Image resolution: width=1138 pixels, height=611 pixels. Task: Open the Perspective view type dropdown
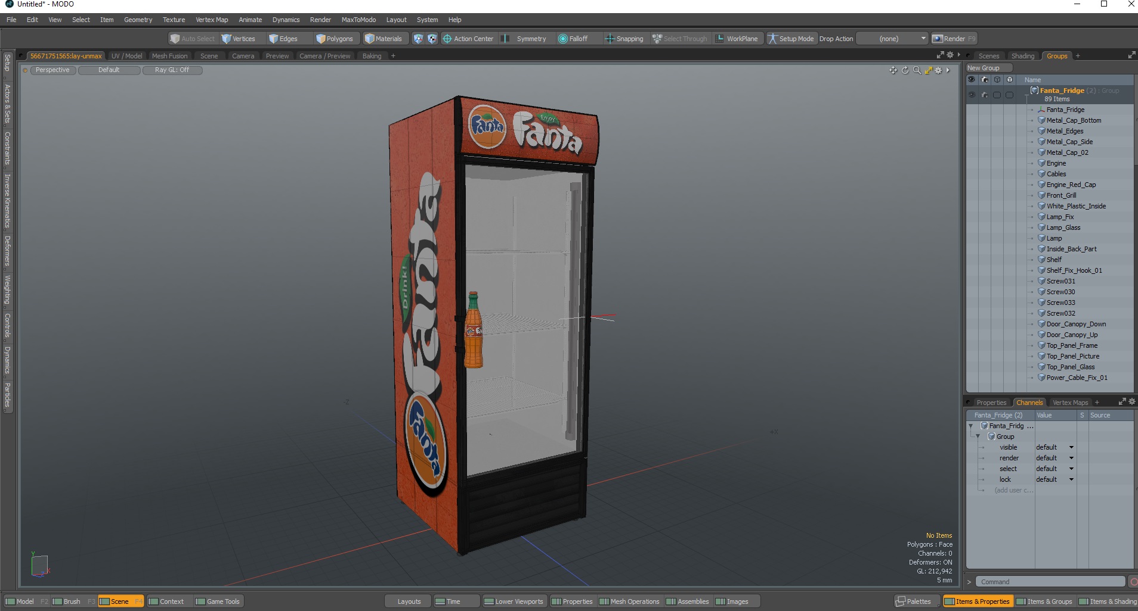52,70
